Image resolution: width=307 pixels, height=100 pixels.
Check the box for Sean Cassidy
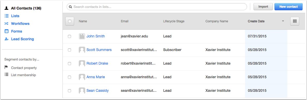click(x=69, y=91)
